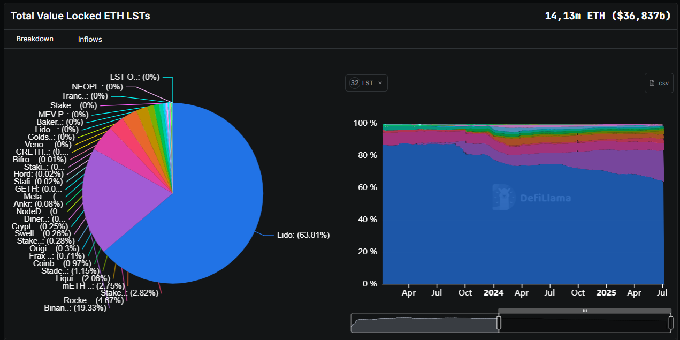The image size is (680, 340).
Task: Click the Crypt...: (0.25%) label
Action: coord(40,226)
